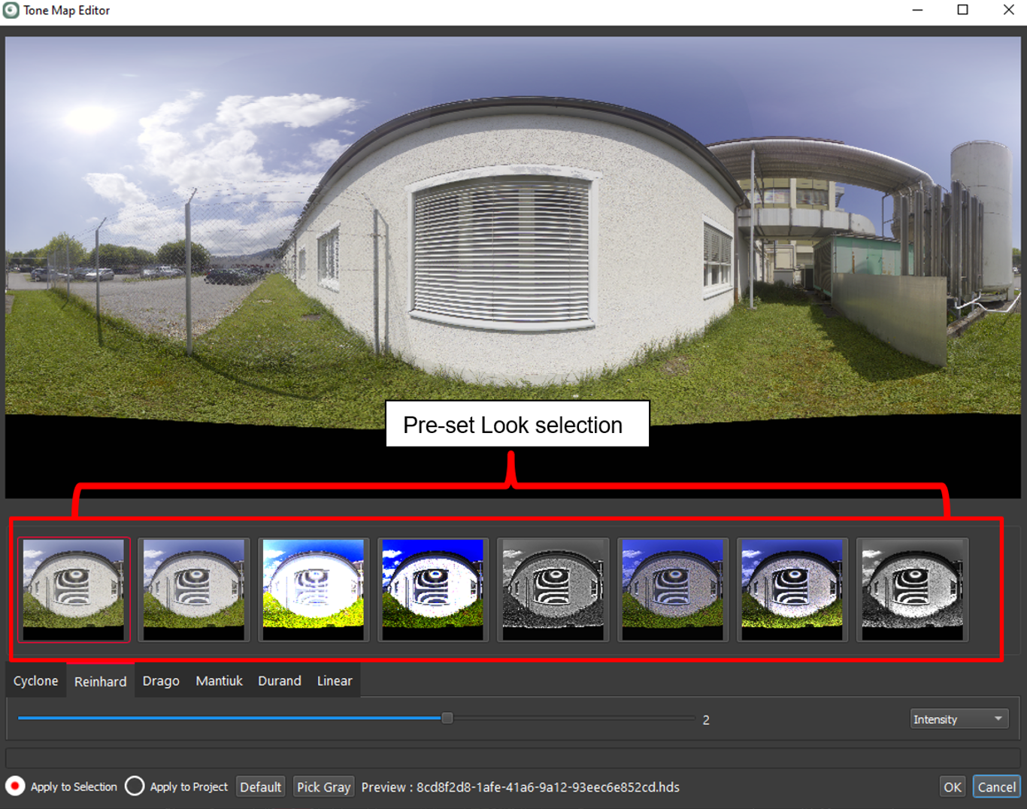
Task: Confirm tone mapping with OK
Action: (952, 786)
